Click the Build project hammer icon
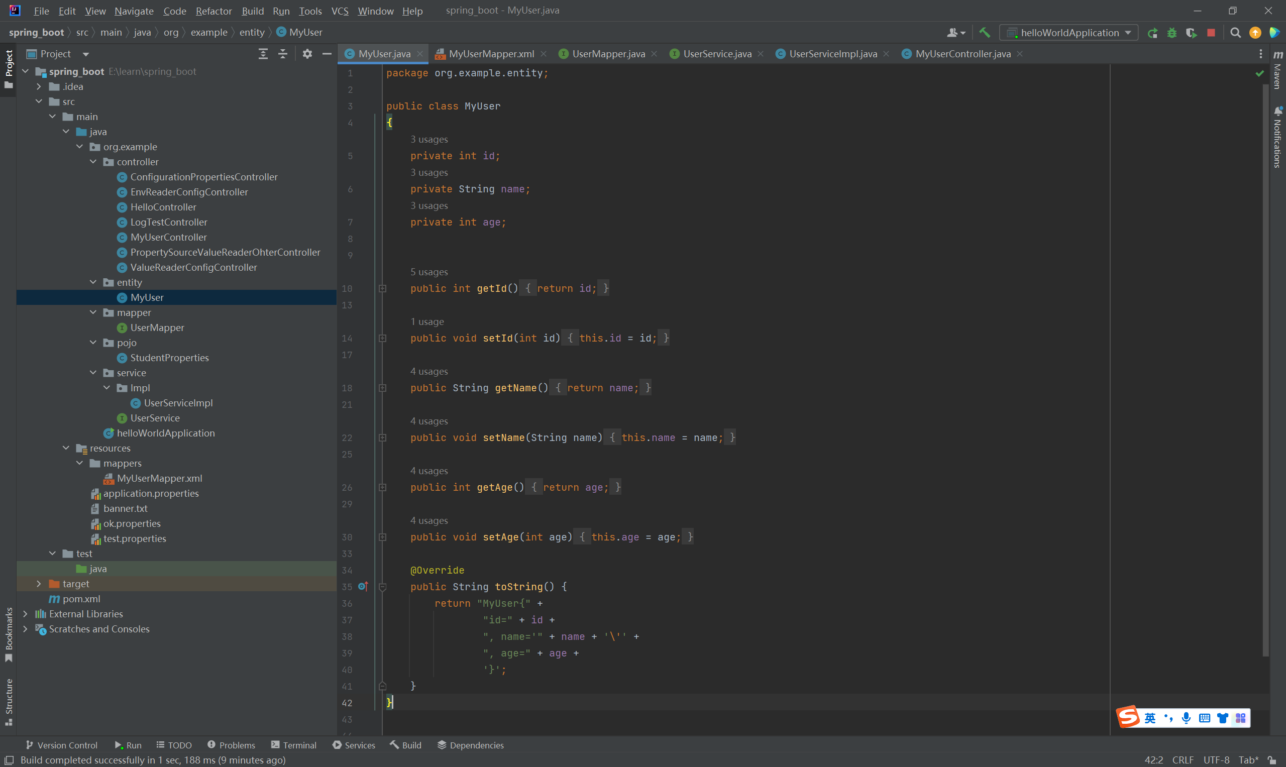1286x767 pixels. click(x=984, y=33)
